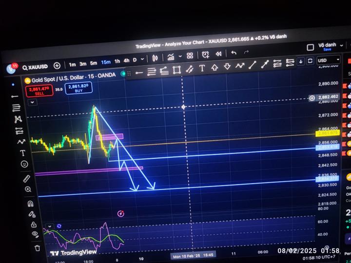351x263 pixels.
Task: Toggle stay in drawing mode
Action: (x=32, y=214)
